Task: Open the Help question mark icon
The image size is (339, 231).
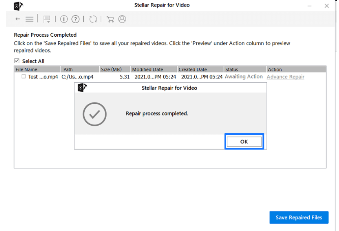Action: coord(76,19)
